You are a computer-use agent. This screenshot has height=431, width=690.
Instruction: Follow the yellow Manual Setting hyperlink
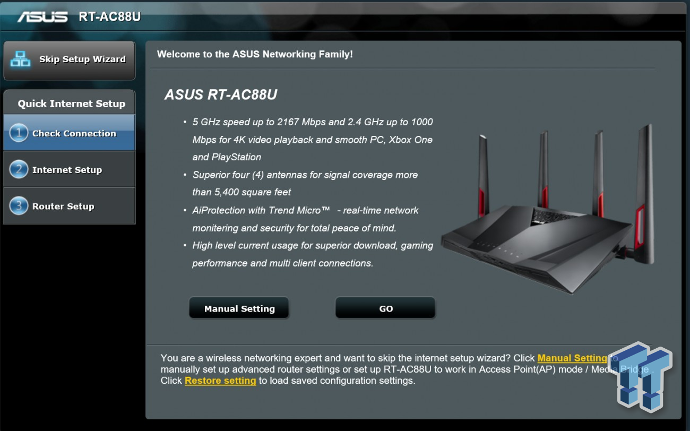(572, 358)
